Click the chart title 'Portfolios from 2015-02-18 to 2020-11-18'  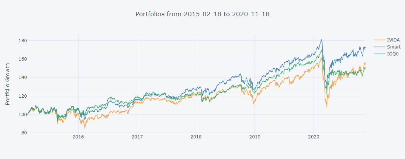pos(202,14)
